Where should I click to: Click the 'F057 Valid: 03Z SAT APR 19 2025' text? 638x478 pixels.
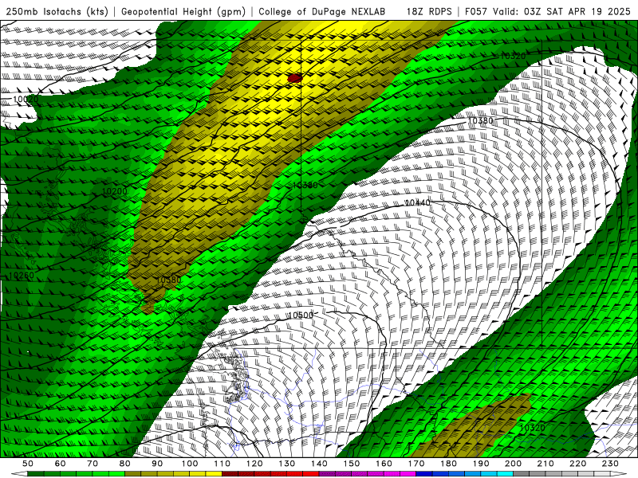pos(548,12)
